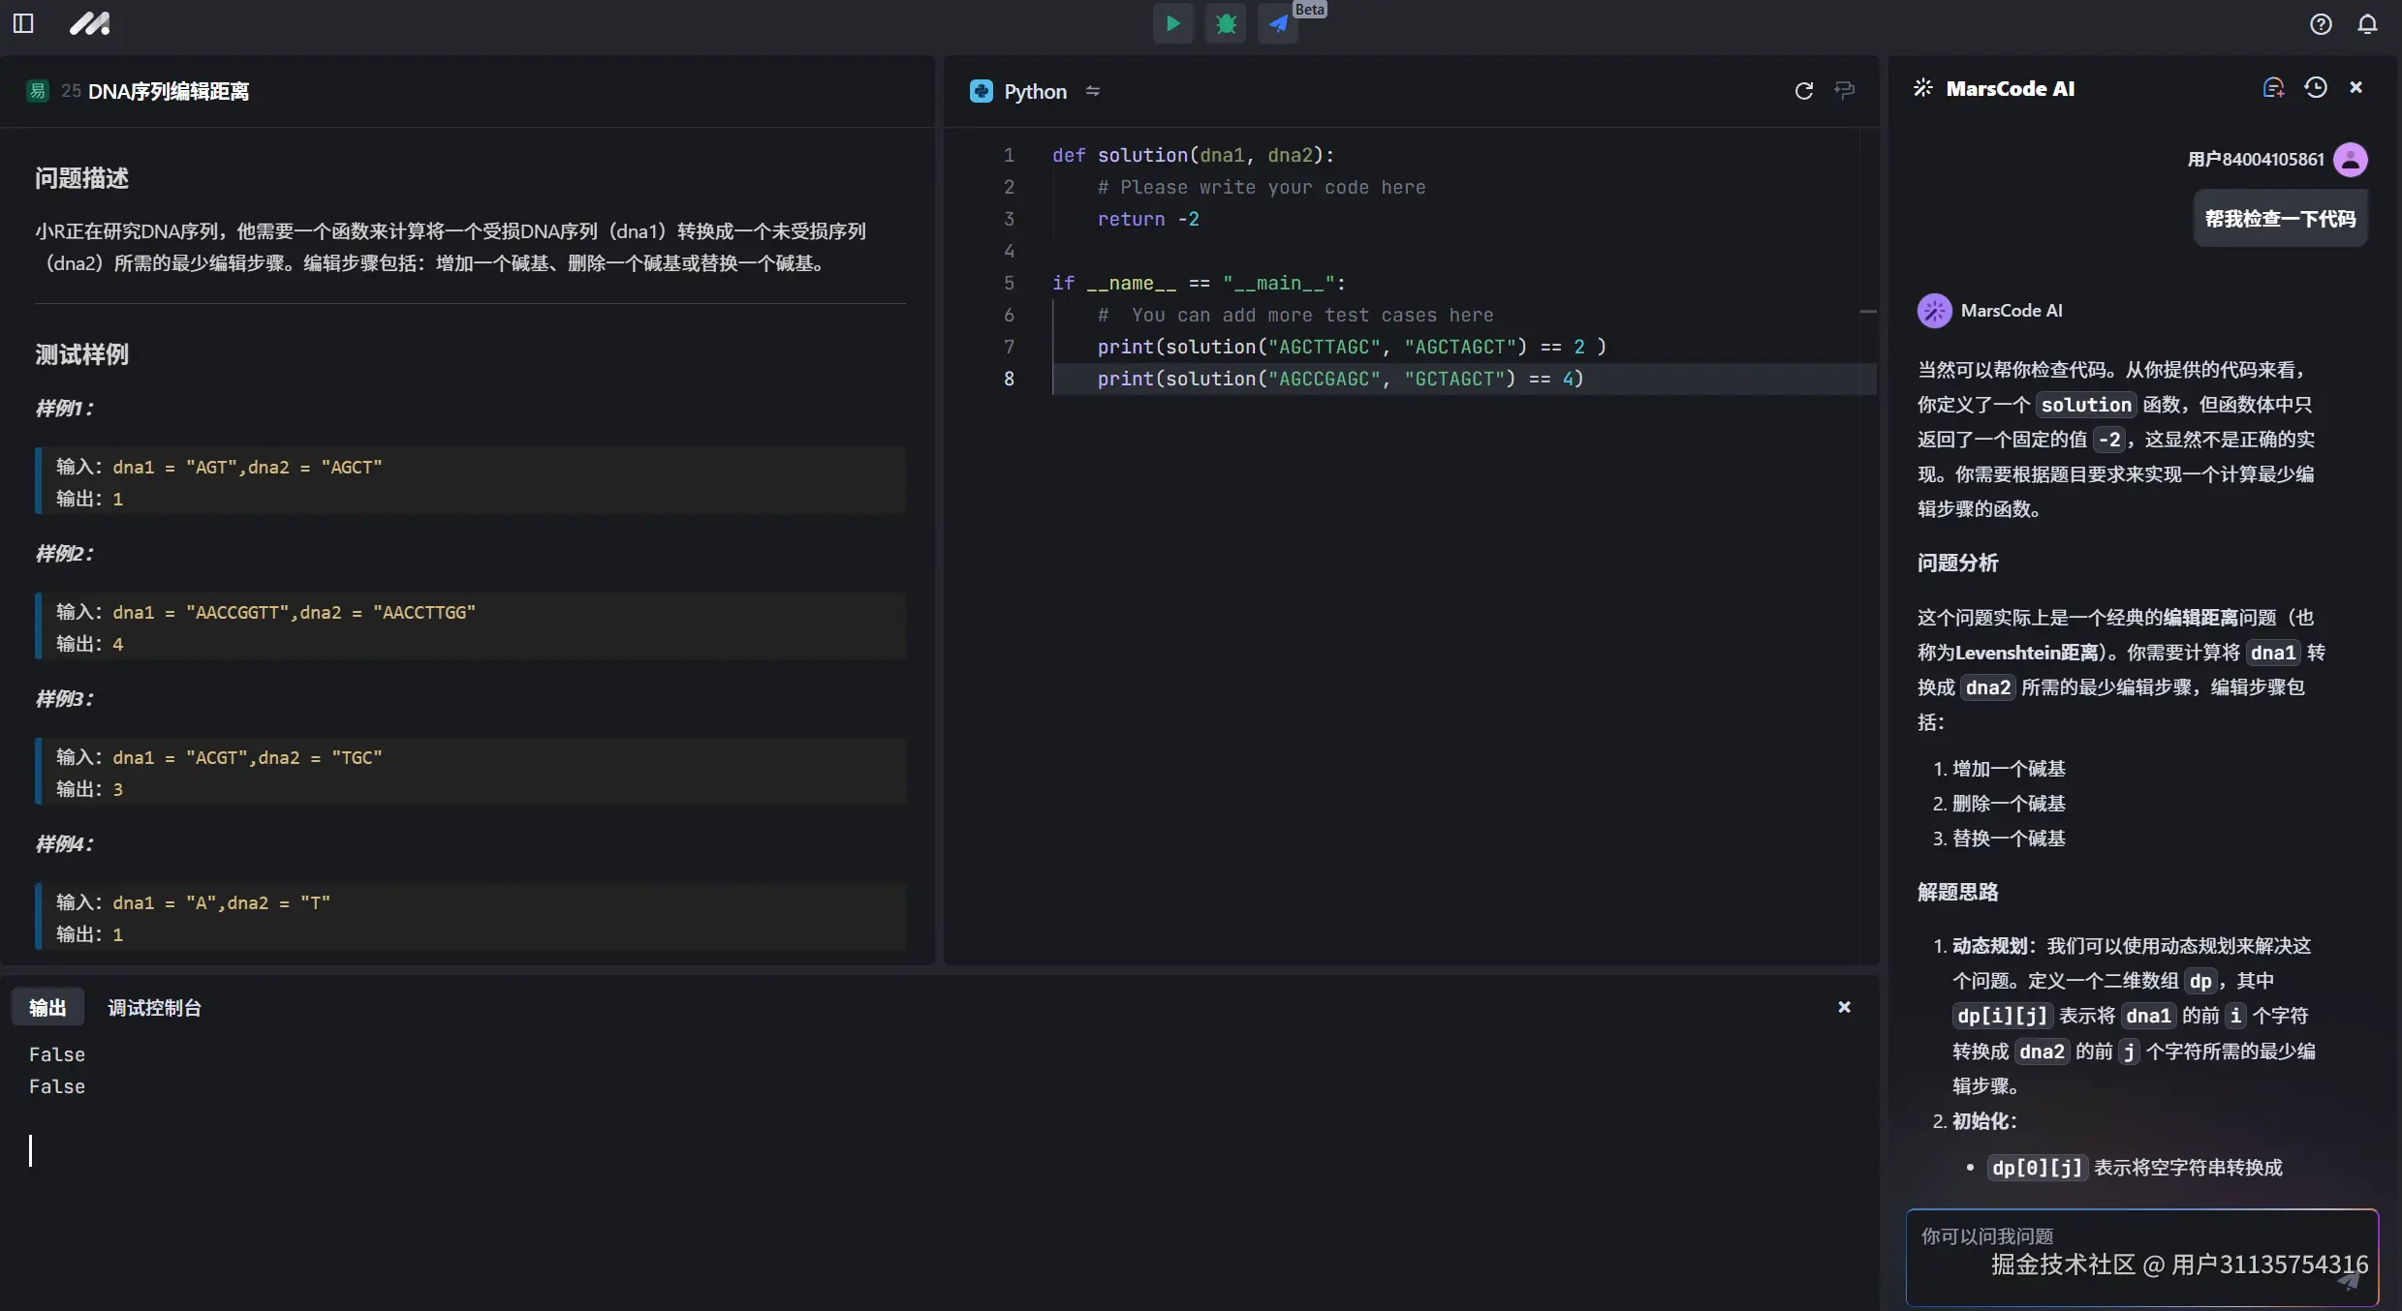The width and height of the screenshot is (2402, 1311).
Task: Open the Python language selector
Action: click(x=1034, y=91)
